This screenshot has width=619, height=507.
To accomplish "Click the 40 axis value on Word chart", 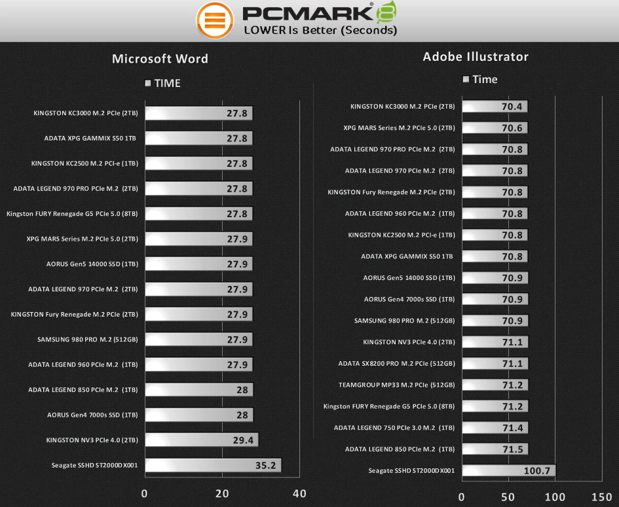I will 299,493.
